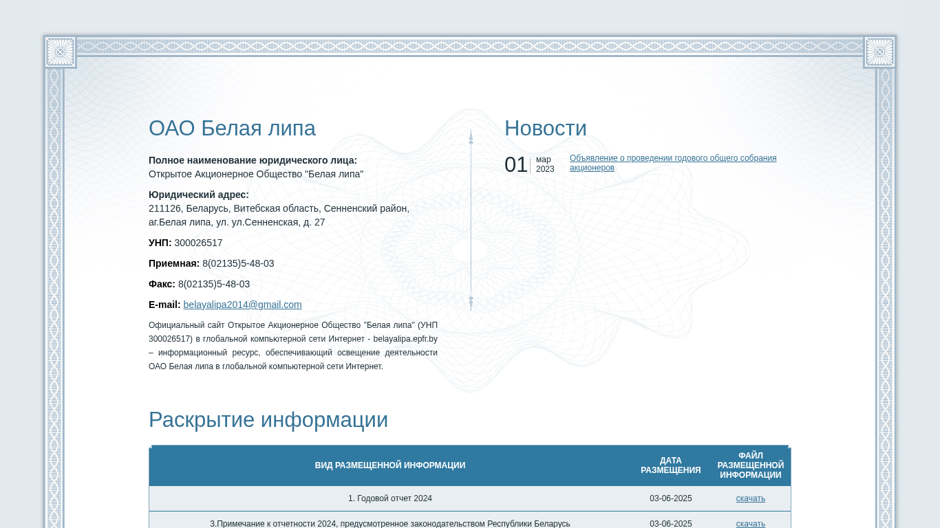Open the annual shareholders meeting announcement link
This screenshot has width=940, height=528.
672,163
